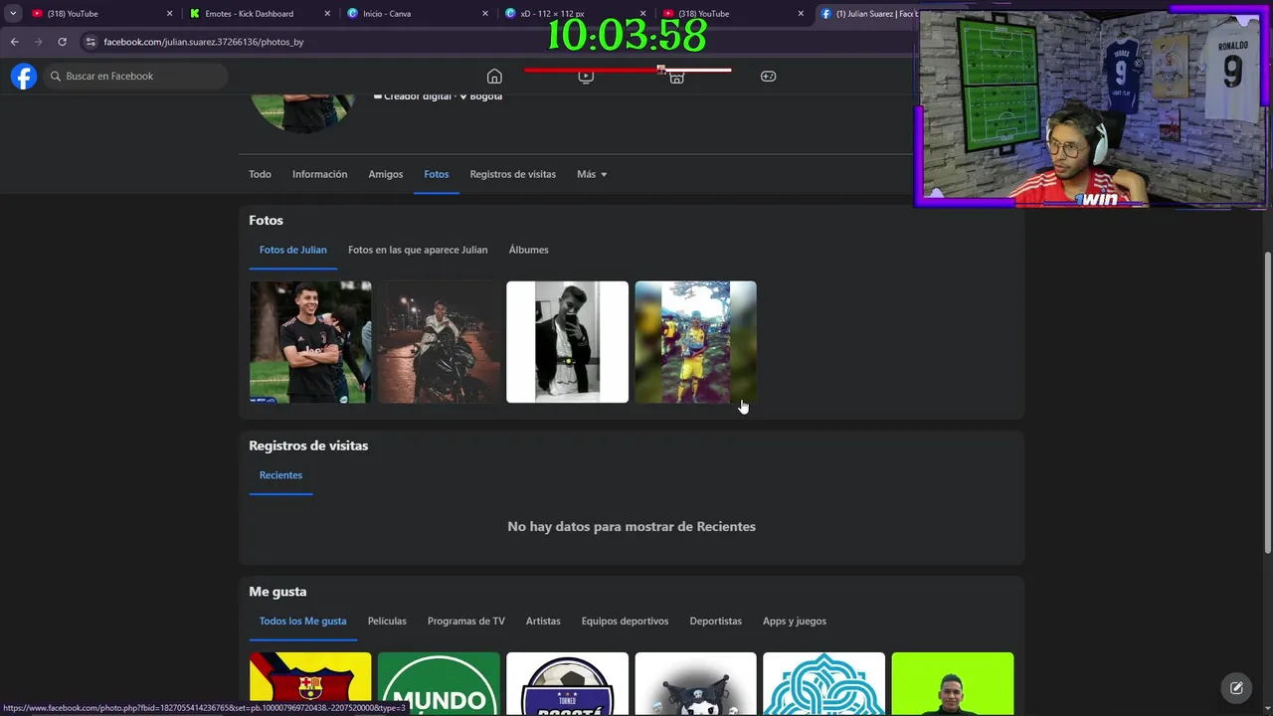Open photo of man in Juventus jersey
Viewport: 1273px width, 716px height.
(310, 342)
